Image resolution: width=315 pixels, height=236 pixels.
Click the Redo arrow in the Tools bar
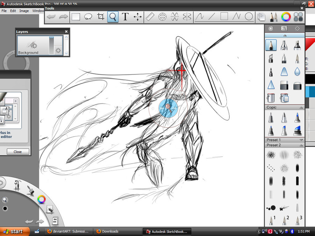[x=63, y=17]
